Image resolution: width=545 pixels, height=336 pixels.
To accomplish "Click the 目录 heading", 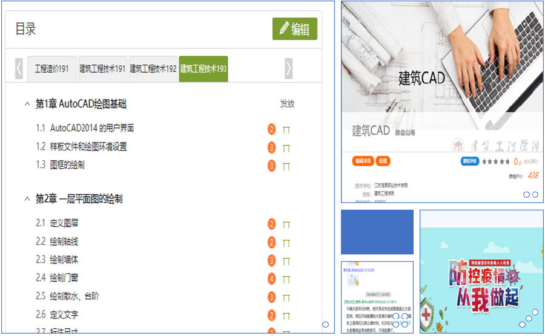I will pos(25,29).
